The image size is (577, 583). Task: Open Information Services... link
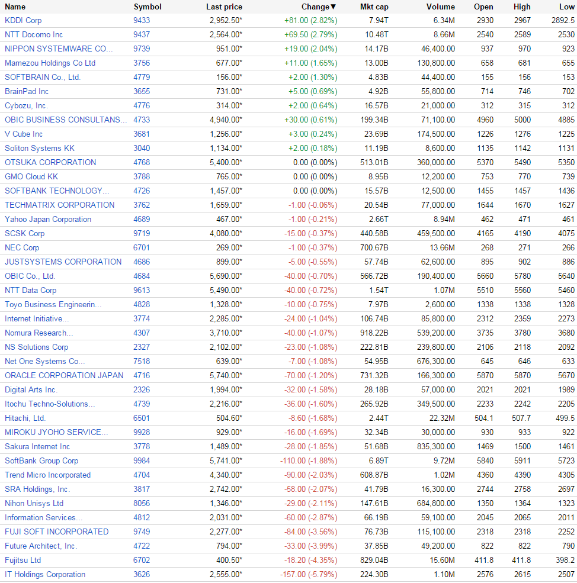point(44,517)
